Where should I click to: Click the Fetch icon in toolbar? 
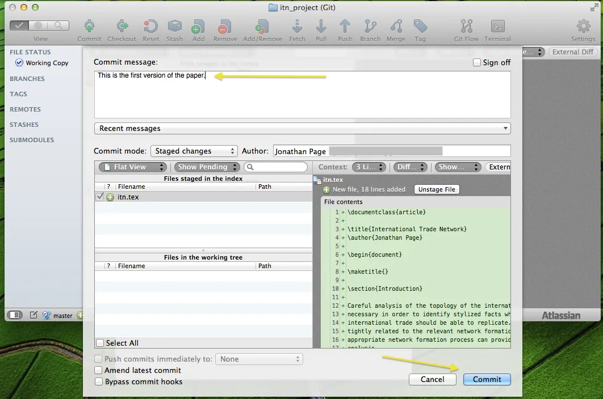click(x=297, y=27)
